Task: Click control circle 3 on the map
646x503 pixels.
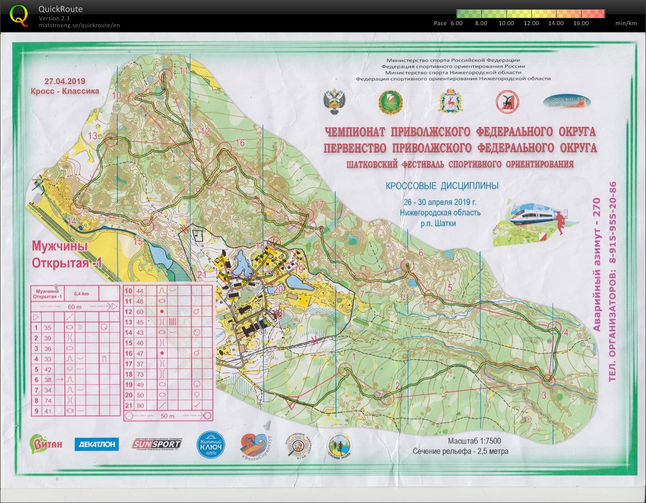Action: 548,380
